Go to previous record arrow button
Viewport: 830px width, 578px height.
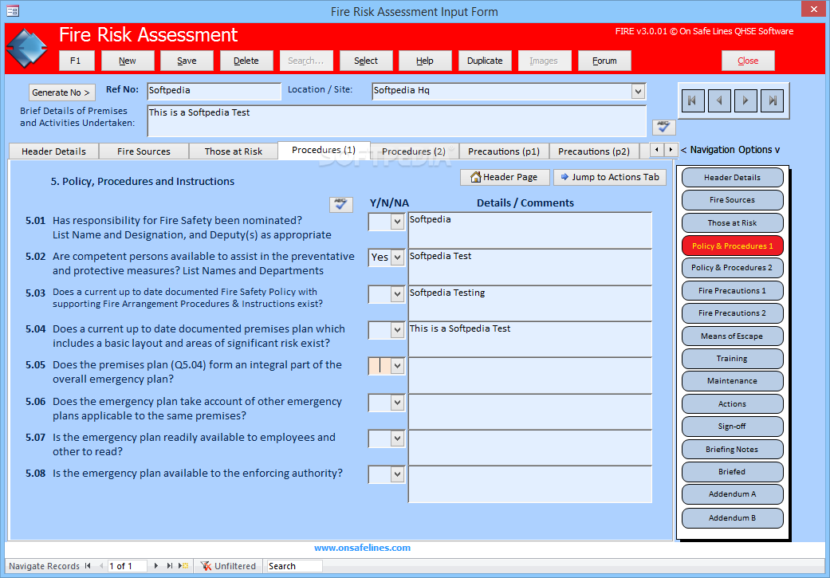pyautogui.click(x=719, y=100)
